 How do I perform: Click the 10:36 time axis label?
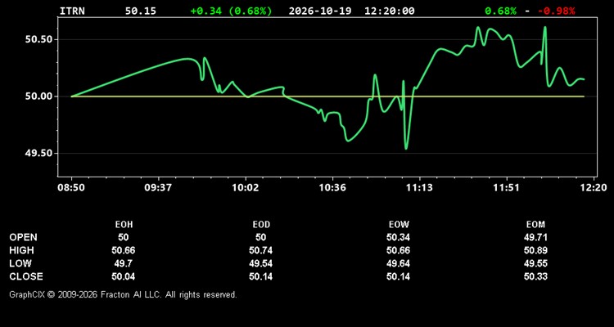click(332, 187)
